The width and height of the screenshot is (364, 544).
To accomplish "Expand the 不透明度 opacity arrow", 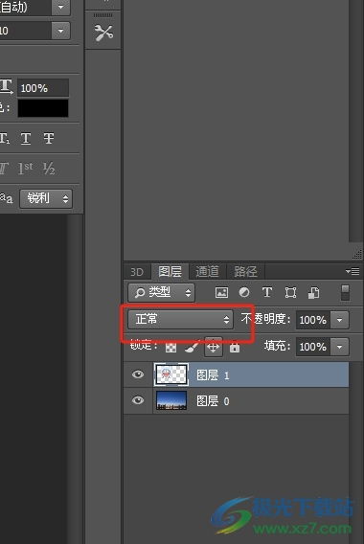I will [x=340, y=320].
